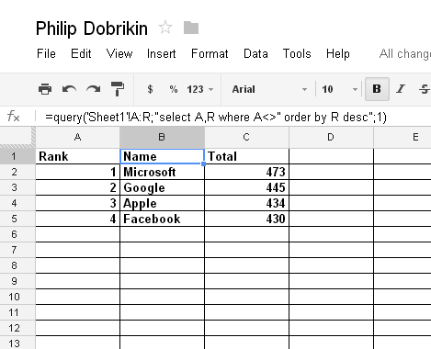Viewport: 431px width, 349px height.
Task: Open the Insert menu
Action: (x=162, y=53)
